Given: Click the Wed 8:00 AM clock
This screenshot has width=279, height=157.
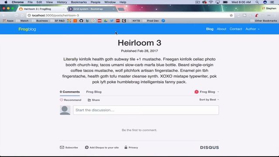Looking at the screenshot, I should point(241,2).
